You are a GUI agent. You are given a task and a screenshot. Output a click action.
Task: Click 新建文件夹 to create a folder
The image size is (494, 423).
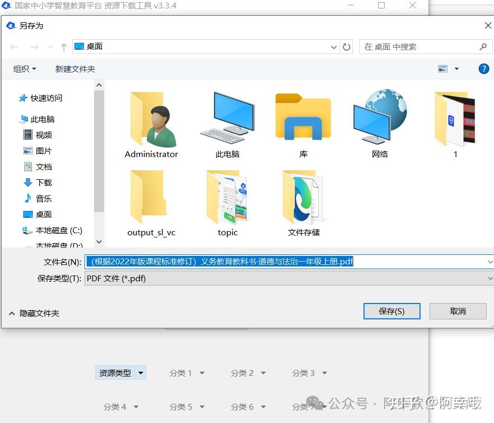tap(75, 69)
